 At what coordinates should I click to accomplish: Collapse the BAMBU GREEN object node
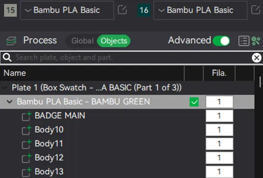pyautogui.click(x=10, y=102)
